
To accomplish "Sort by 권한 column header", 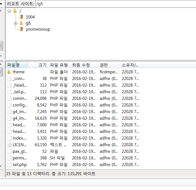I will click(109, 65).
